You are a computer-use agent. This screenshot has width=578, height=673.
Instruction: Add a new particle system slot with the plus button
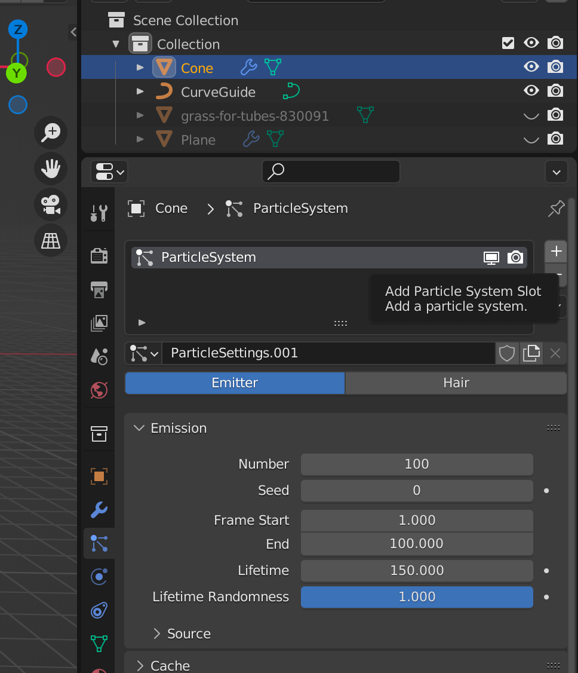[555, 251]
